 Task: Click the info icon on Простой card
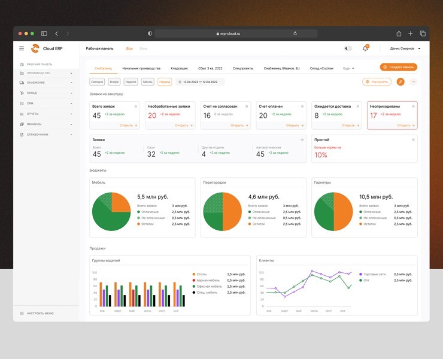click(x=413, y=140)
